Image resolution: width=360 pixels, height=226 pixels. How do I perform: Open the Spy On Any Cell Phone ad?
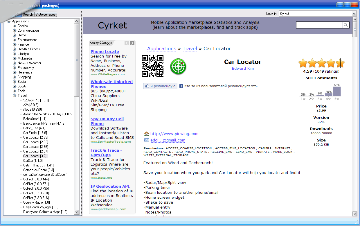107,121
